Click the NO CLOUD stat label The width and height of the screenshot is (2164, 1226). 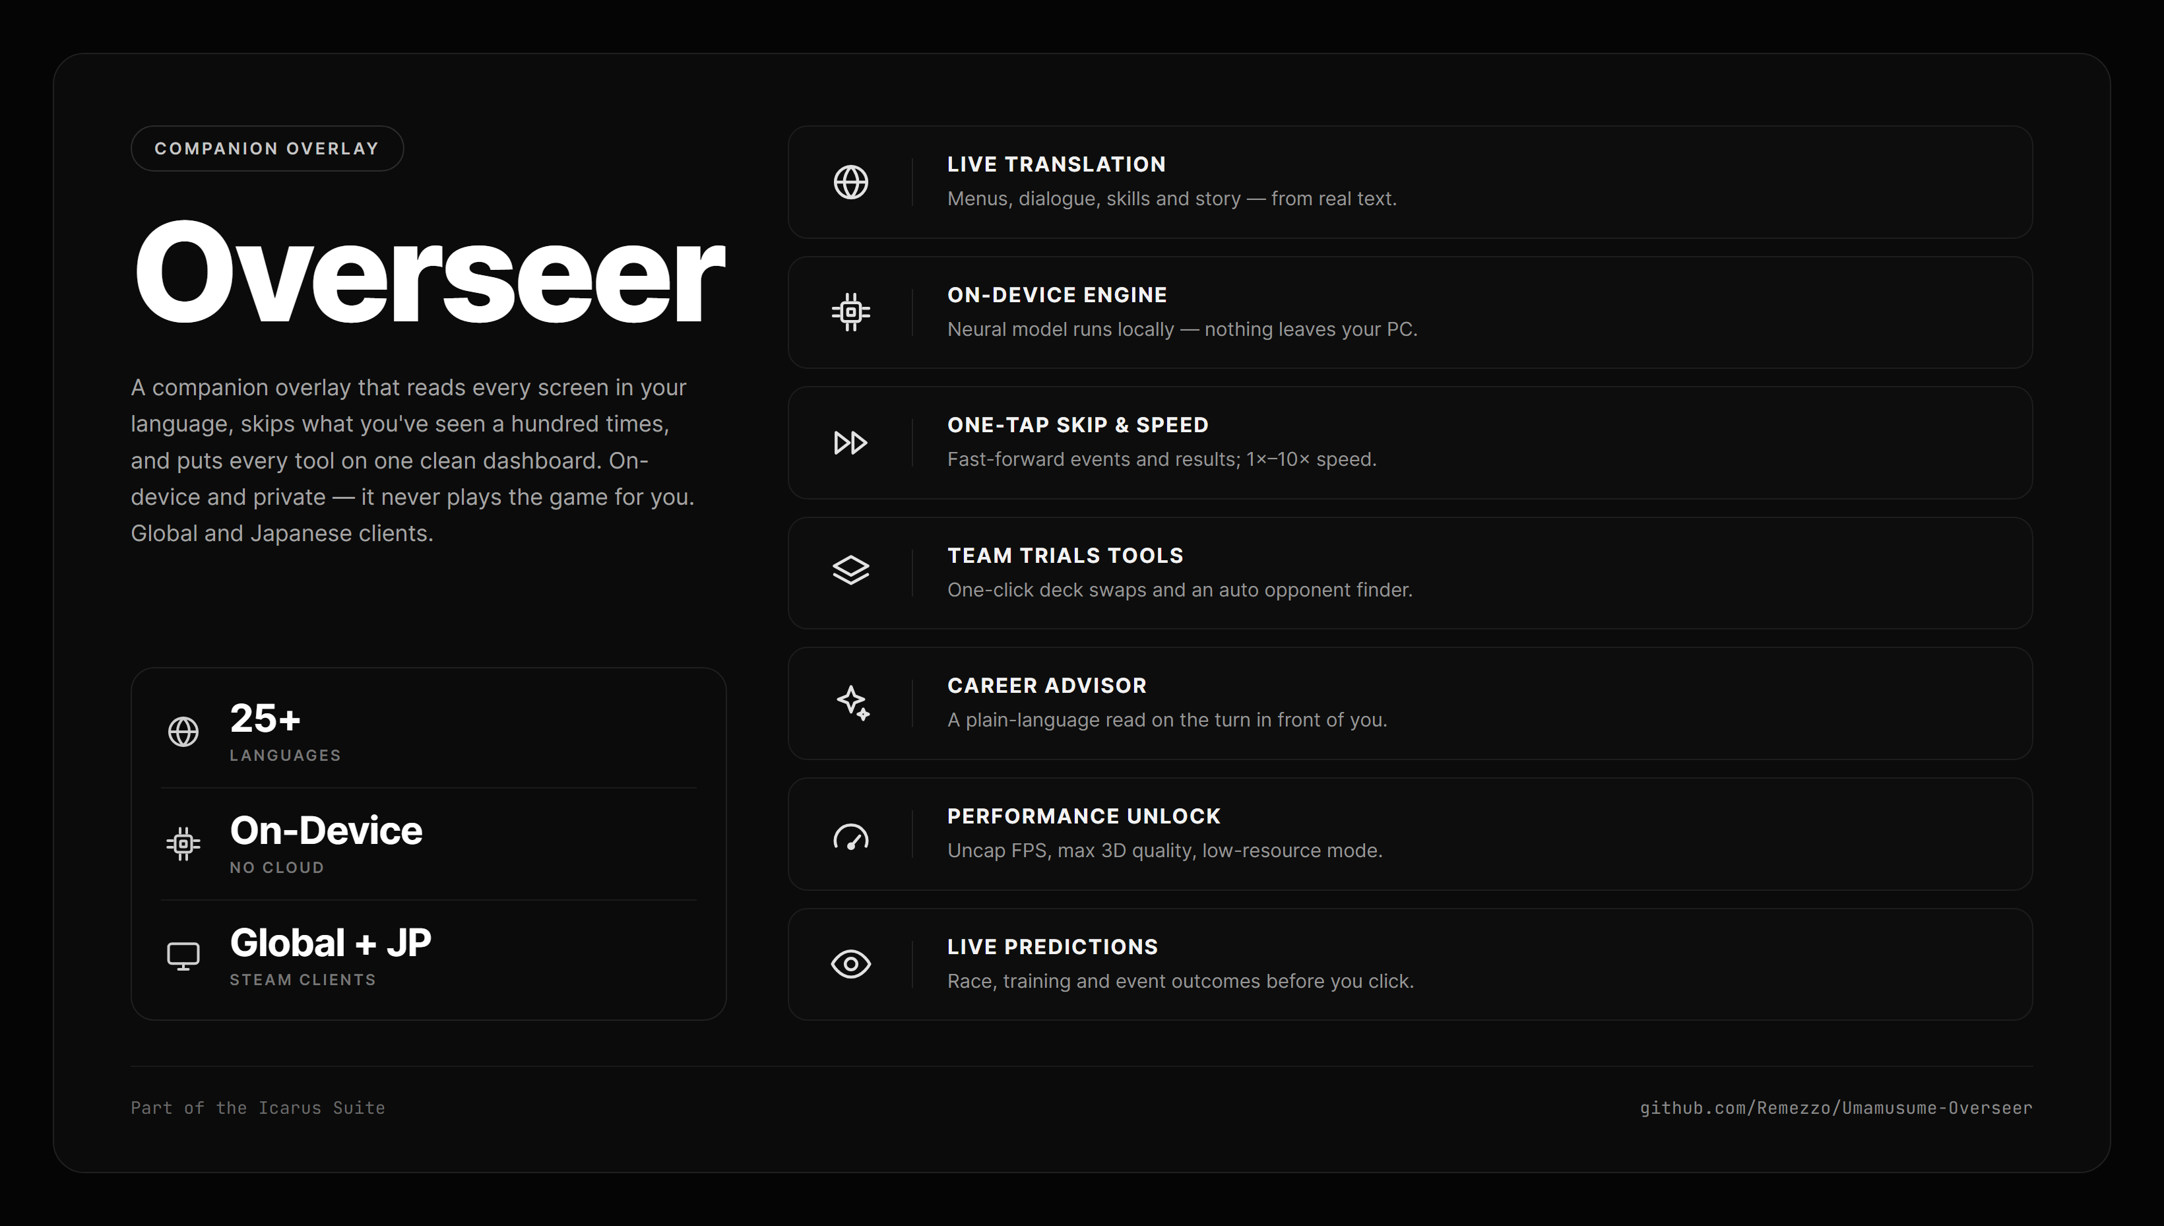[x=277, y=867]
